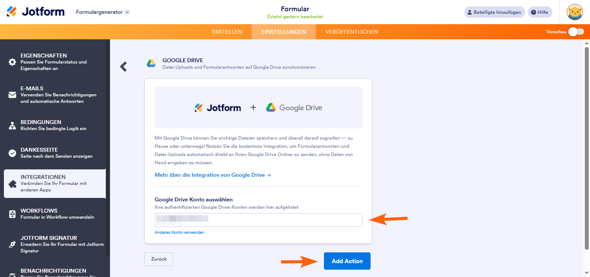590x277 pixels.
Task: Select the E-Mails envelope icon
Action: point(13,95)
